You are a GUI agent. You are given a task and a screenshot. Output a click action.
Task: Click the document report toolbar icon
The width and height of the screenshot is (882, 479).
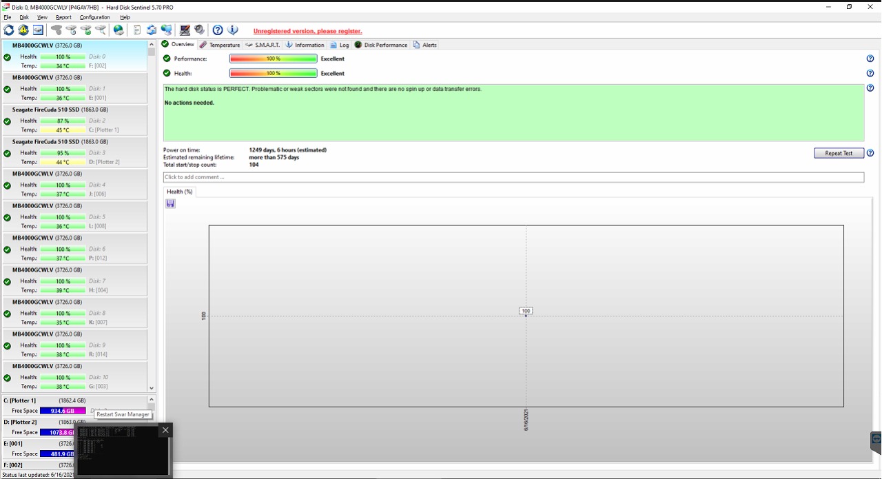pos(136,30)
